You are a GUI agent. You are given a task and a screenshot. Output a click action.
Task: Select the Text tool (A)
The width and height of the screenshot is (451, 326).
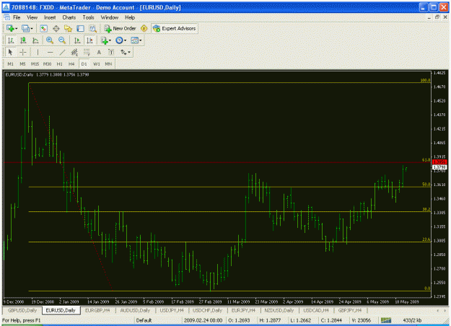pyautogui.click(x=99, y=53)
